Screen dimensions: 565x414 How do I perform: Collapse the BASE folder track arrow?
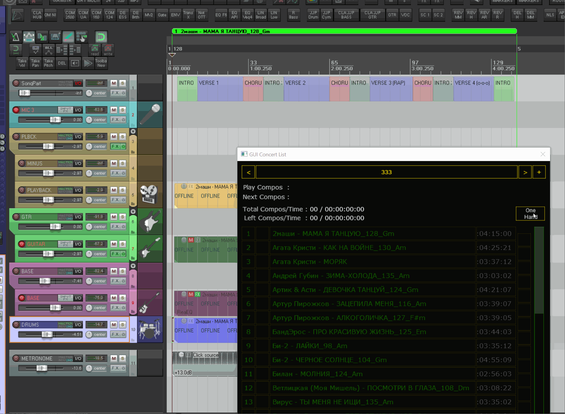(x=133, y=266)
